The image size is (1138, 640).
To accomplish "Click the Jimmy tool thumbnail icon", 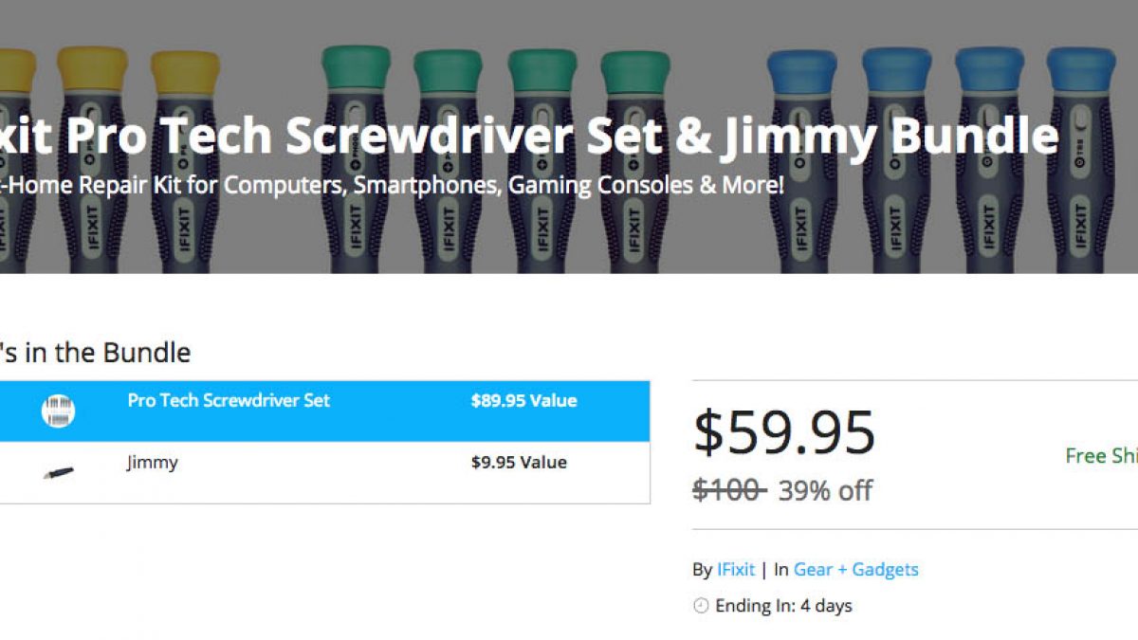I will click(58, 471).
